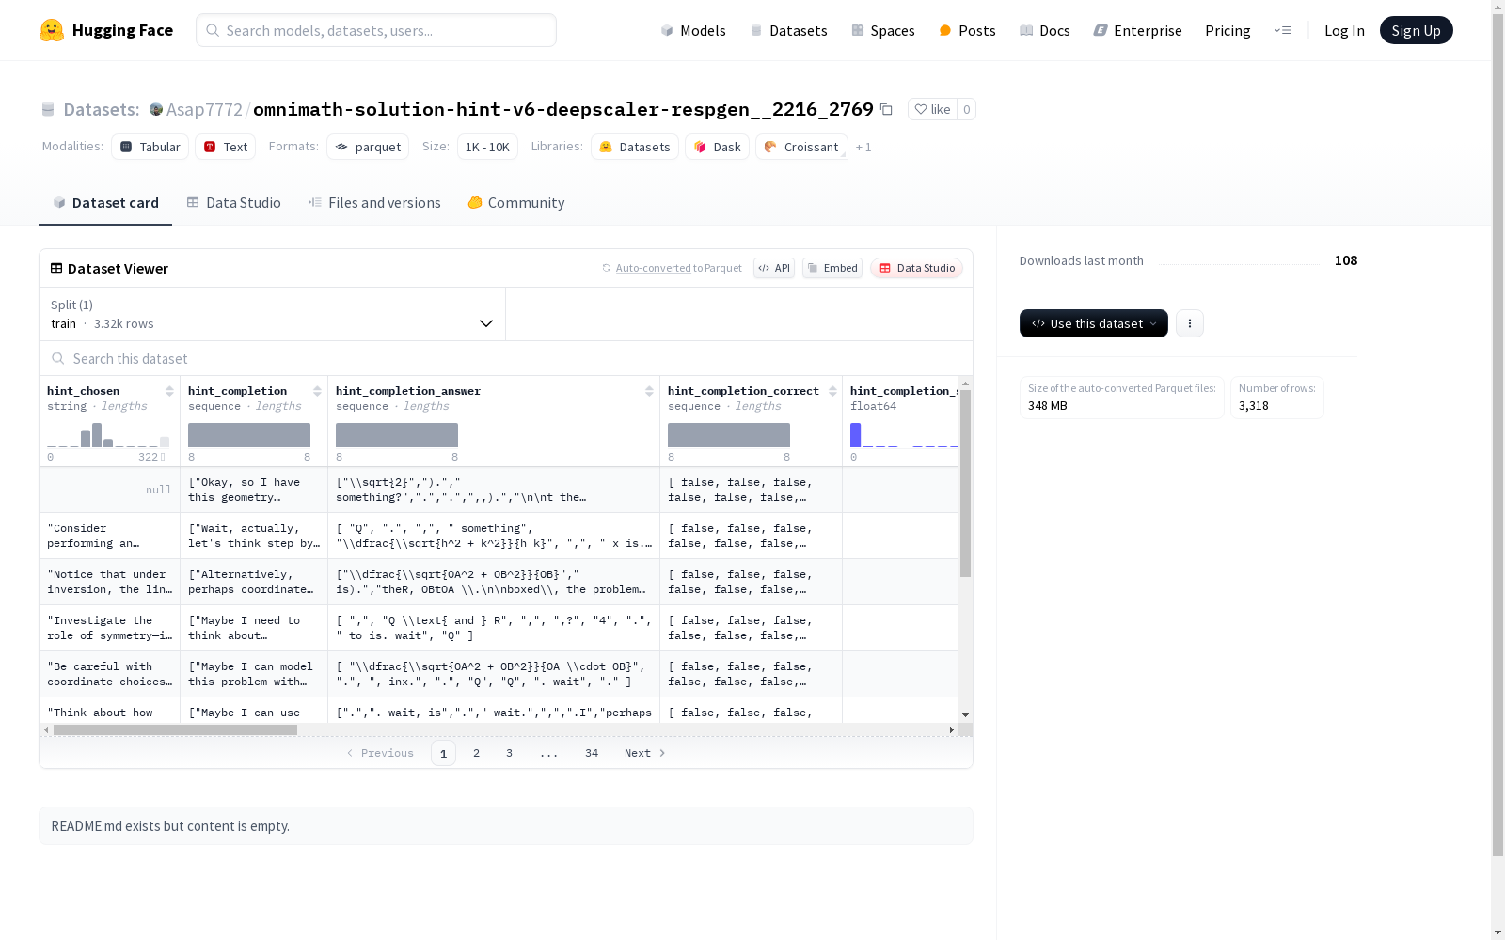Click the Embed button

point(832,268)
